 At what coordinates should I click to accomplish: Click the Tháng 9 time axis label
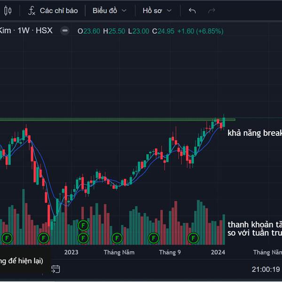pyautogui.click(x=170, y=252)
